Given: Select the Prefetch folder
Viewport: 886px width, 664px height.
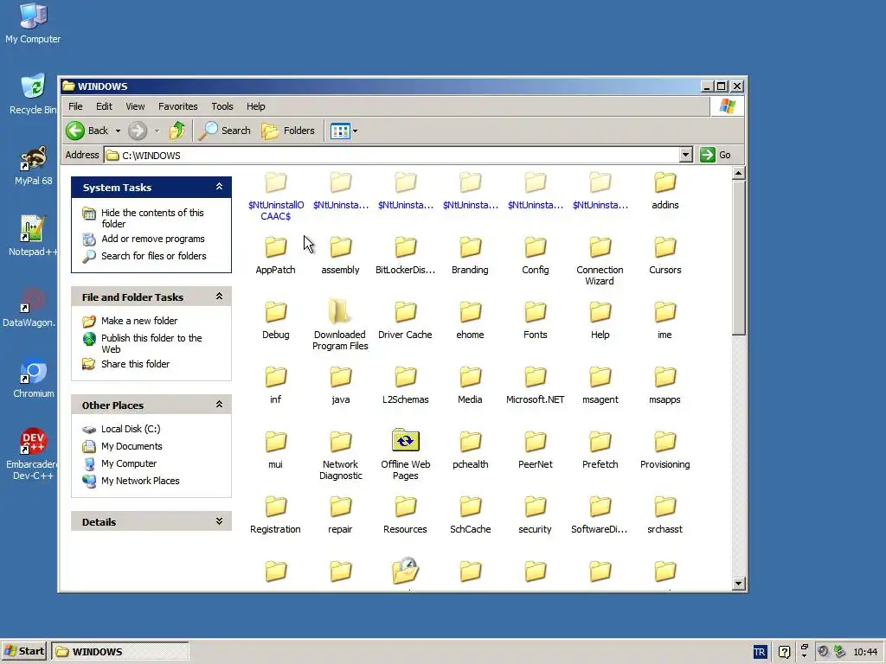Looking at the screenshot, I should point(600,450).
